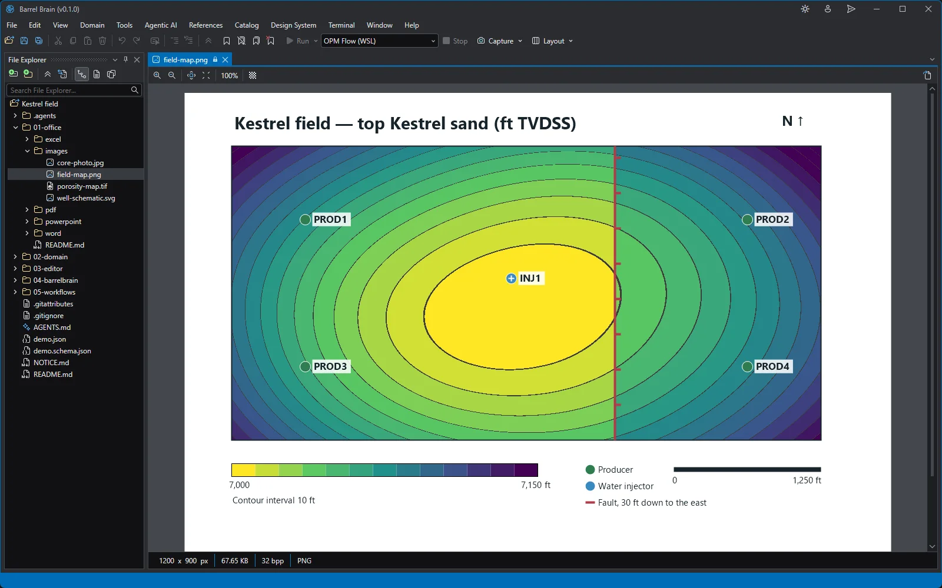The image size is (942, 588).
Task: Click the open folder toolbar icon
Action: pos(9,41)
